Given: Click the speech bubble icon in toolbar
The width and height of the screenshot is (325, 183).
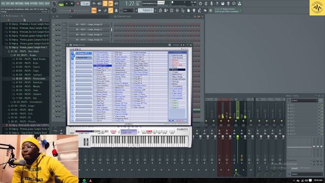Looking at the screenshot, I should click(x=234, y=4).
